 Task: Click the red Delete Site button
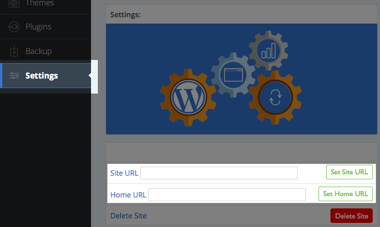[351, 216]
